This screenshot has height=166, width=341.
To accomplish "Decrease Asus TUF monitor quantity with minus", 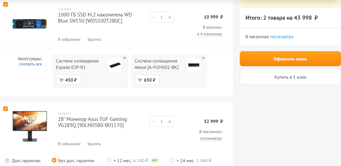I will click(x=154, y=121).
